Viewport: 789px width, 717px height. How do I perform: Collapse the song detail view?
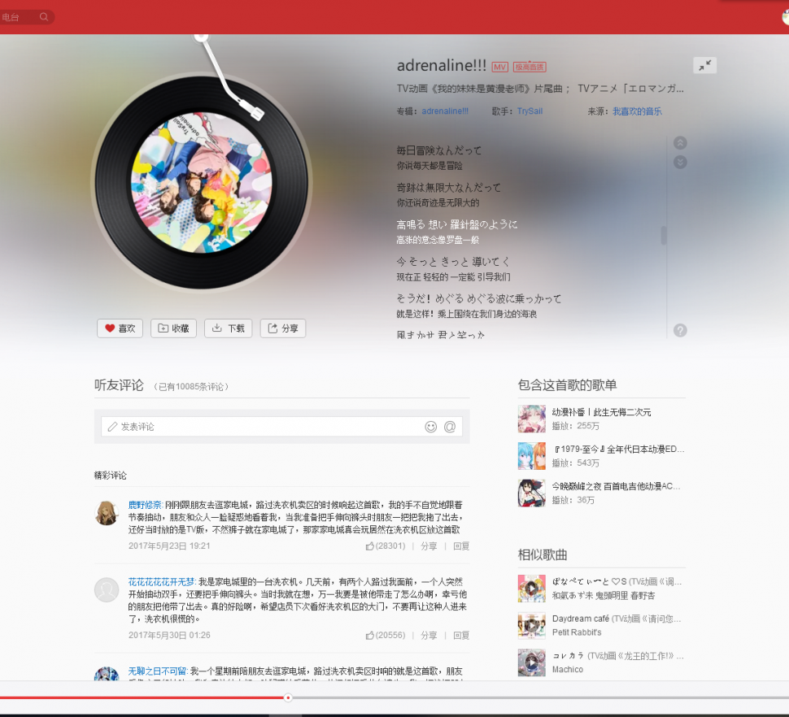point(704,65)
